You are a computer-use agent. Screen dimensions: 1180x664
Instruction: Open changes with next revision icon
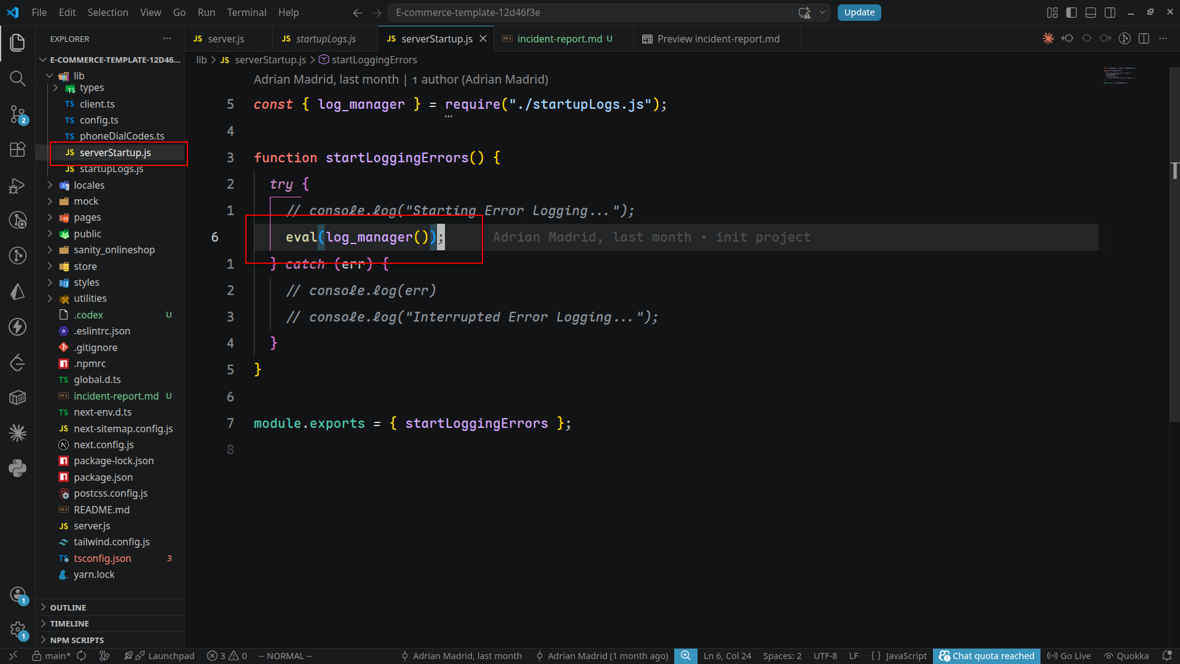coord(1106,39)
